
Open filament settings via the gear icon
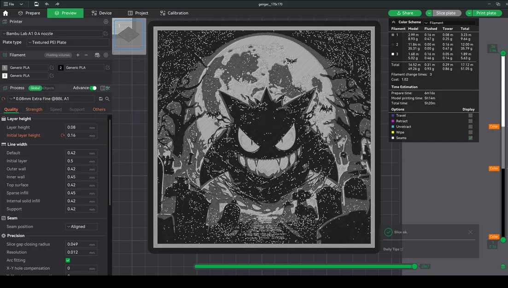[x=106, y=55]
